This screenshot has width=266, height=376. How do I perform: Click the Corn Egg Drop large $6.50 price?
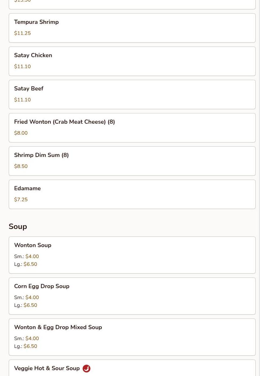(30, 305)
